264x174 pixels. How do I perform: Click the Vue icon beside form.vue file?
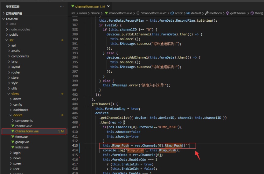13,137
